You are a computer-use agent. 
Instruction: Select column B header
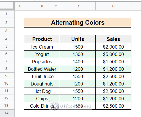click(x=42, y=6)
